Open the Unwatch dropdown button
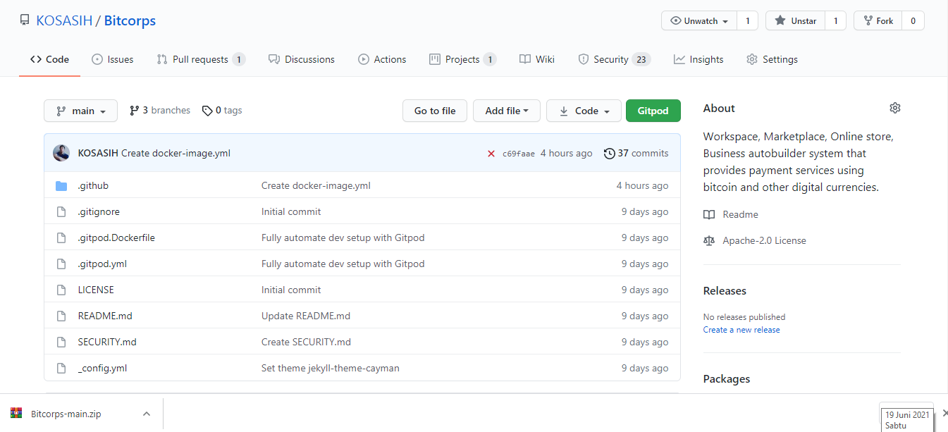This screenshot has height=432, width=948. [699, 21]
